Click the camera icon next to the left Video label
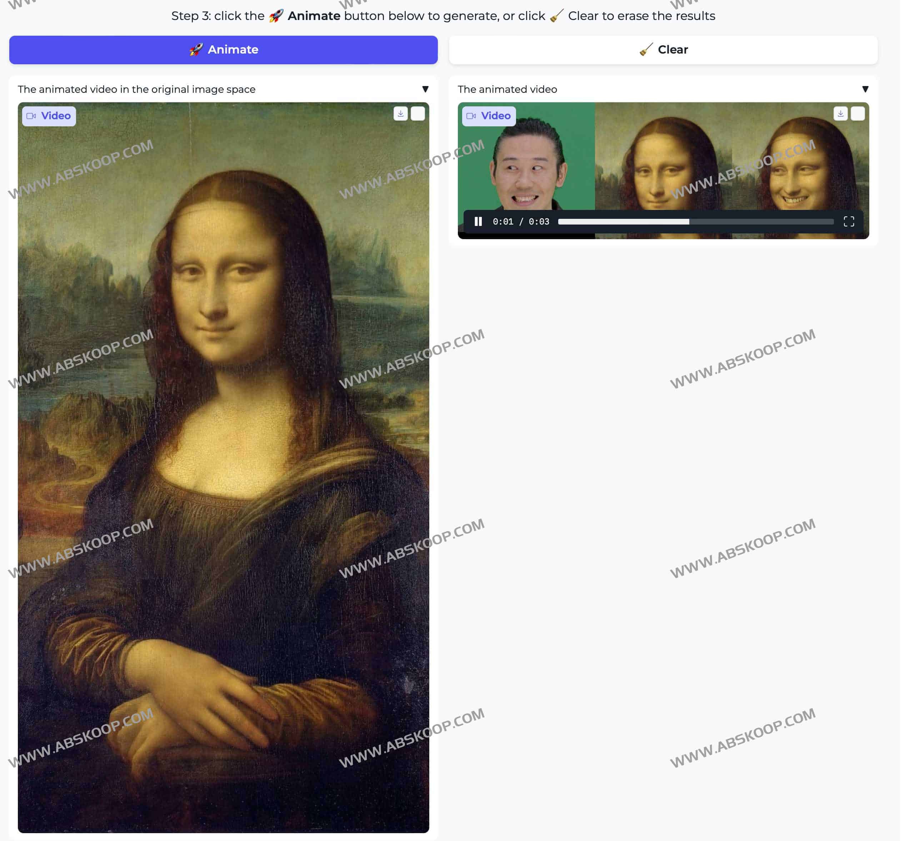Screen dimensions: 915x841 (32, 116)
